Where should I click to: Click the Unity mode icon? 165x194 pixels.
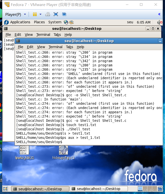click(64, 14)
